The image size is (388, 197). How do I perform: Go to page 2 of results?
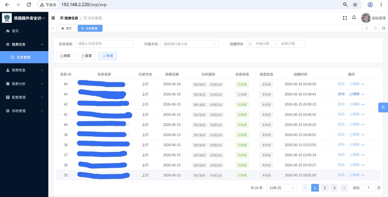(x=324, y=188)
